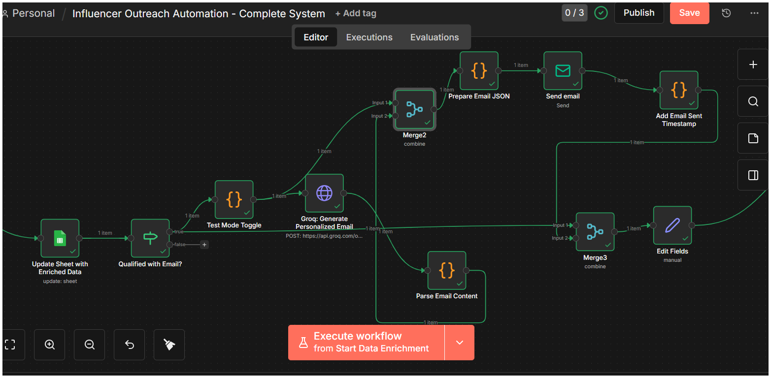Image resolution: width=771 pixels, height=378 pixels.
Task: Select the Merge2 combine node
Action: pos(414,109)
